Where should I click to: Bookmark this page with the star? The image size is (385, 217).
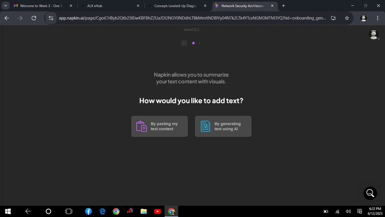tap(347, 18)
